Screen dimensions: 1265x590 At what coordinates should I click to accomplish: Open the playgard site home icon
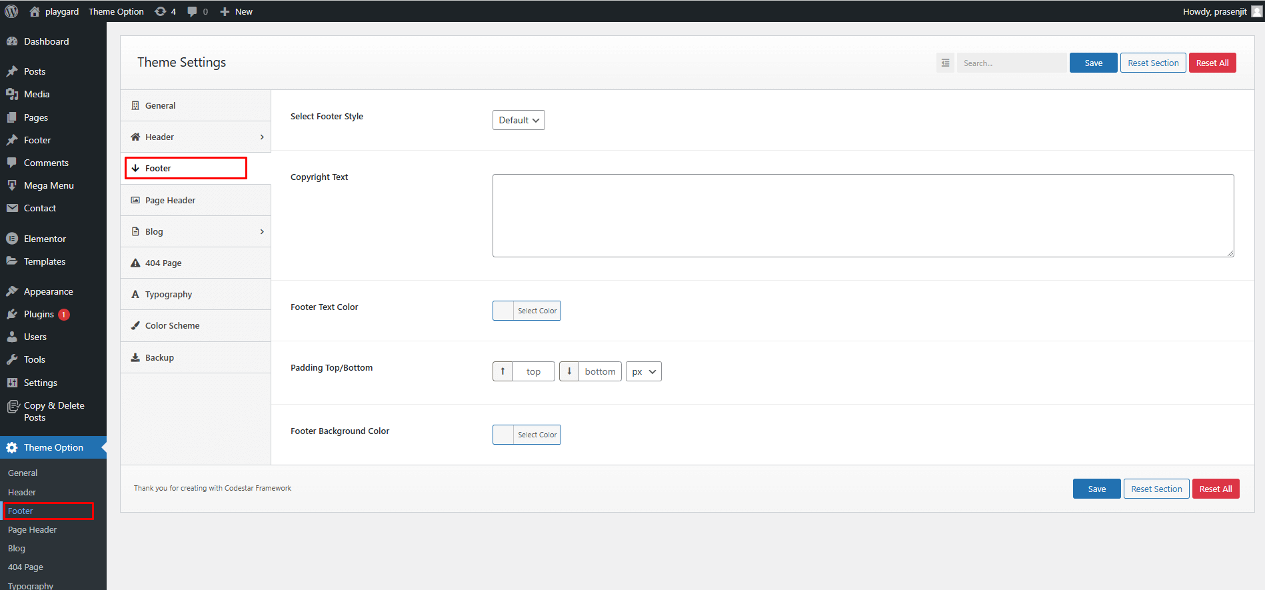pos(35,11)
